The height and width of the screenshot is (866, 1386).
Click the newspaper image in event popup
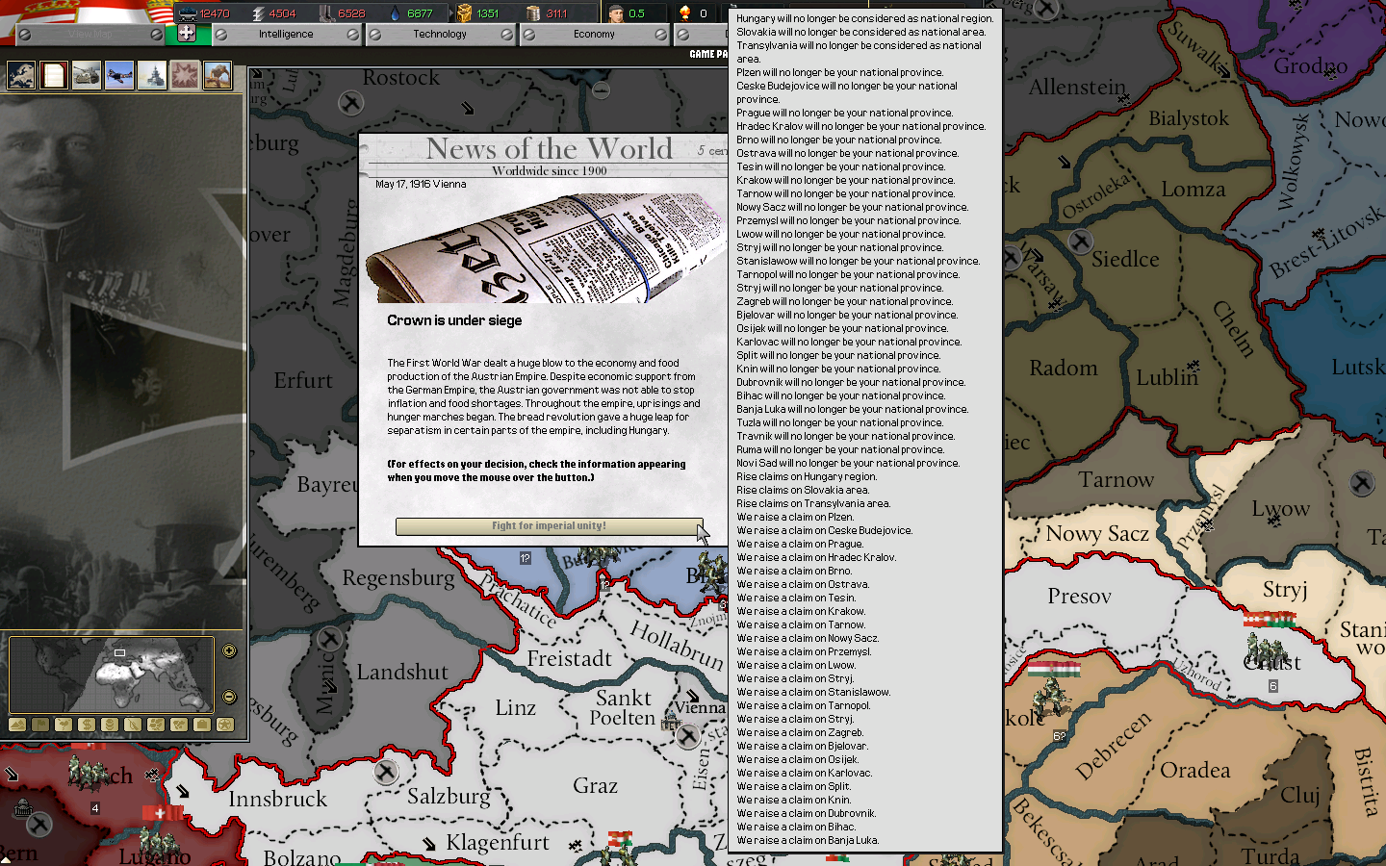(x=546, y=247)
